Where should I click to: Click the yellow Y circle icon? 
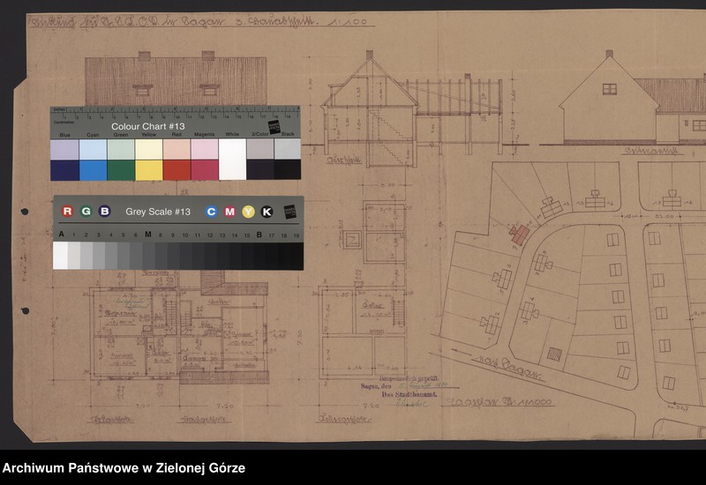tap(248, 212)
